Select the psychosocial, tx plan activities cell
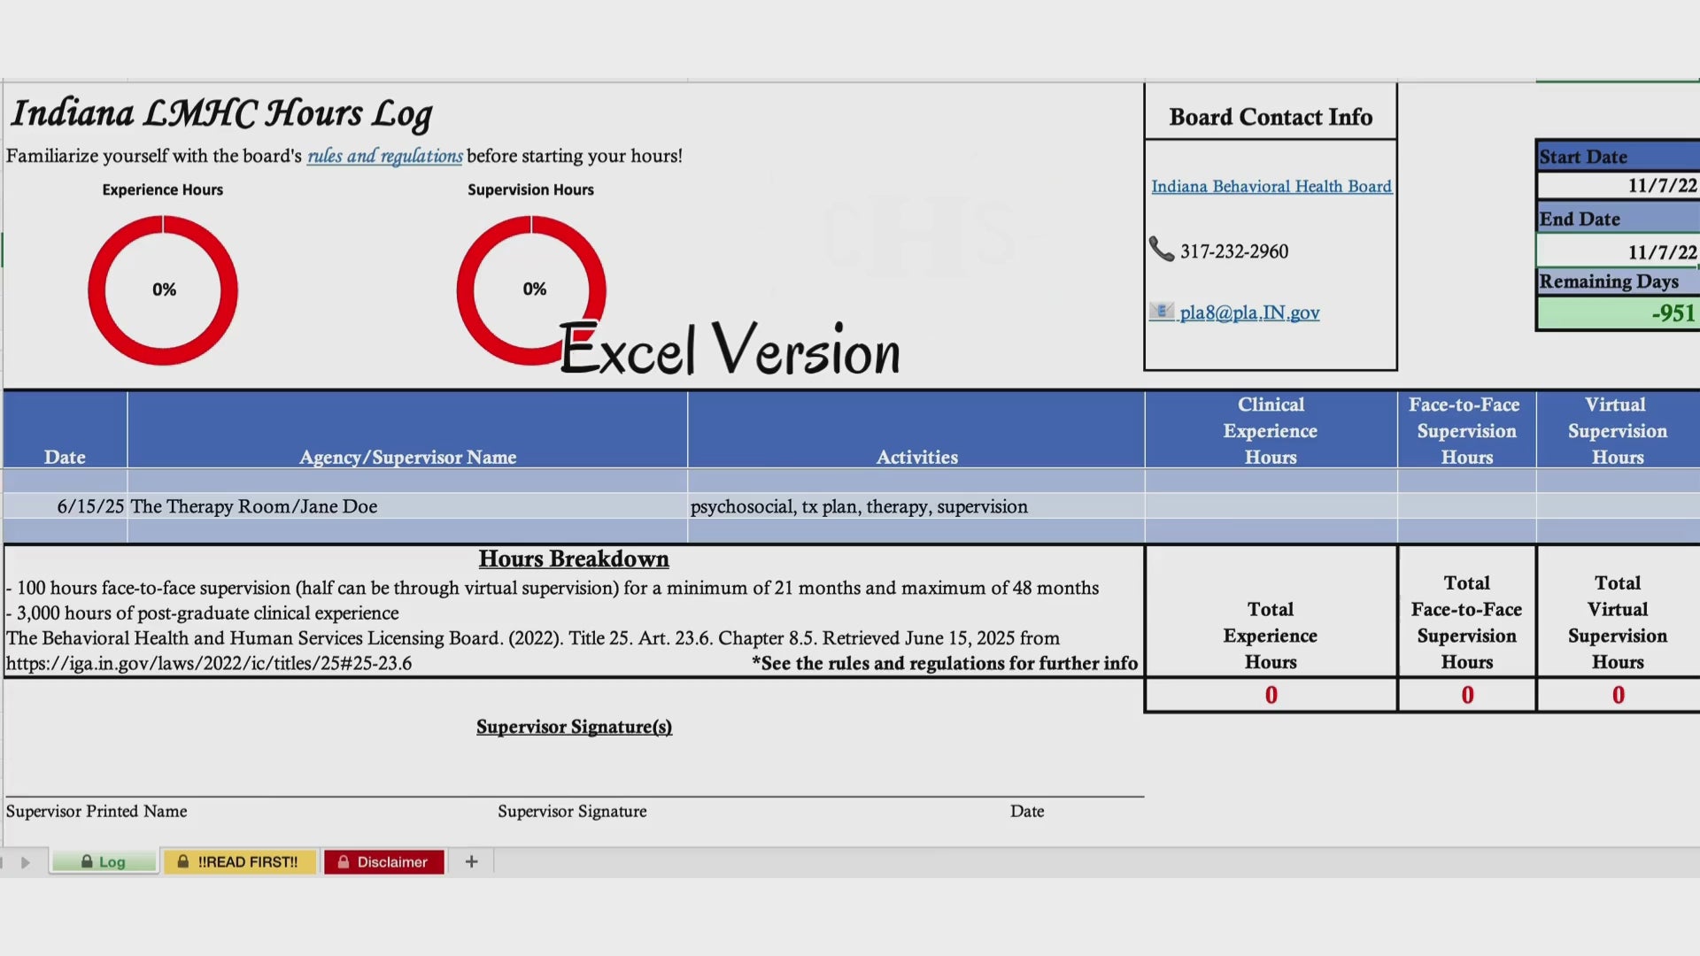This screenshot has height=956, width=1700. 916,506
